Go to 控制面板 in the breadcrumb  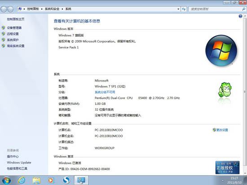(x=33, y=9)
